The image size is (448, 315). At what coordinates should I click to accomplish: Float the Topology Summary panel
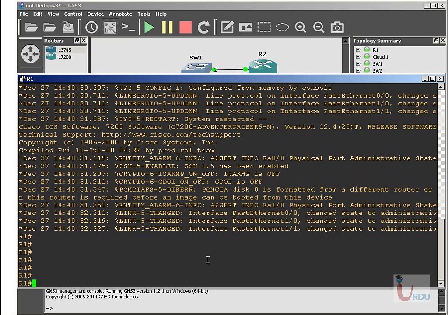436,41
